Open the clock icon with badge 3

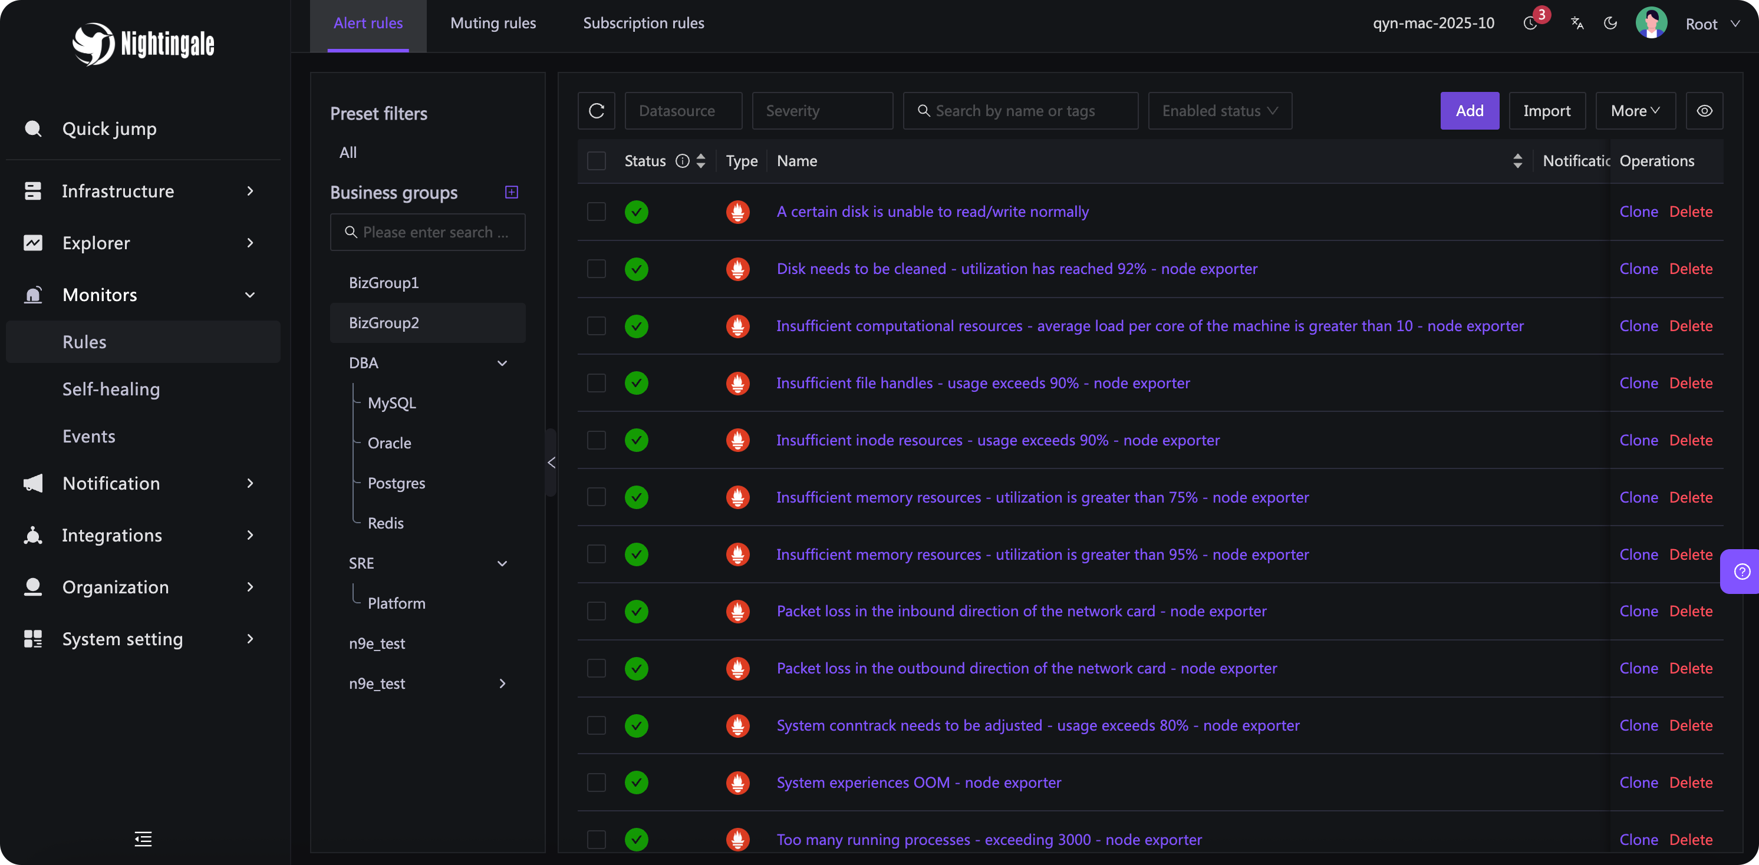tap(1530, 23)
